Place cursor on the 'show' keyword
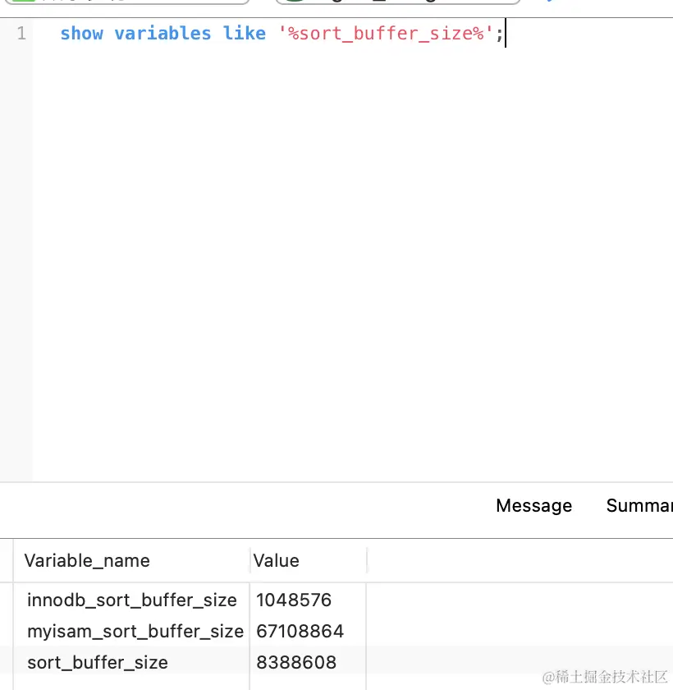Image resolution: width=673 pixels, height=690 pixels. [x=81, y=34]
